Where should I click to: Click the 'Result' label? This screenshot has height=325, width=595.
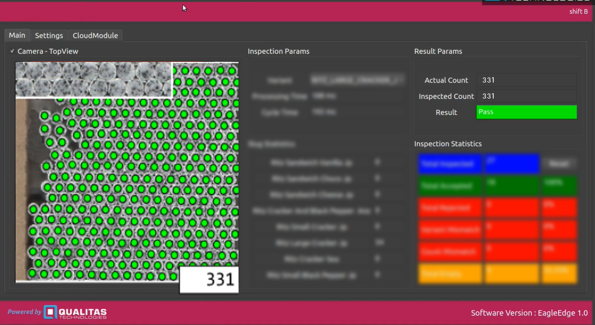click(446, 112)
